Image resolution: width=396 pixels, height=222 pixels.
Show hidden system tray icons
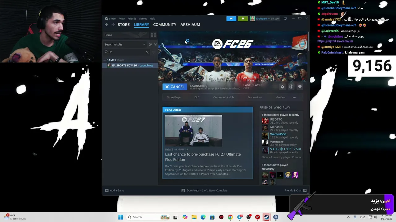[348, 217]
